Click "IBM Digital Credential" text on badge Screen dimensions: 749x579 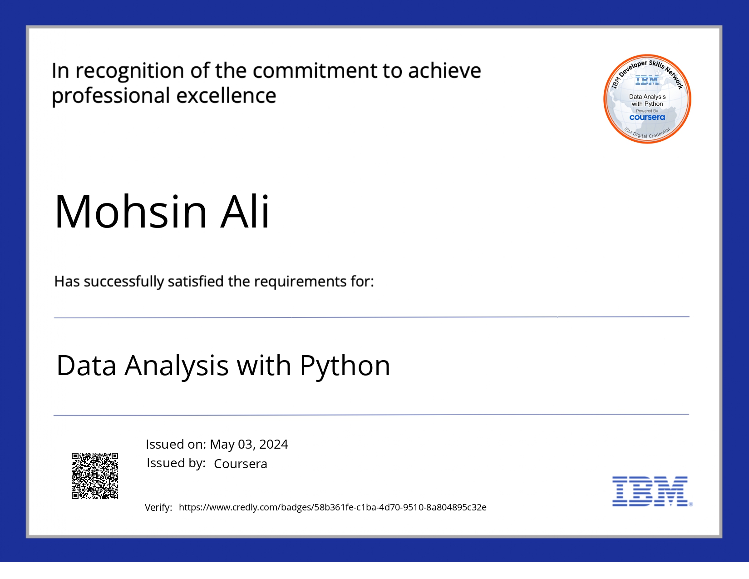[x=647, y=134]
